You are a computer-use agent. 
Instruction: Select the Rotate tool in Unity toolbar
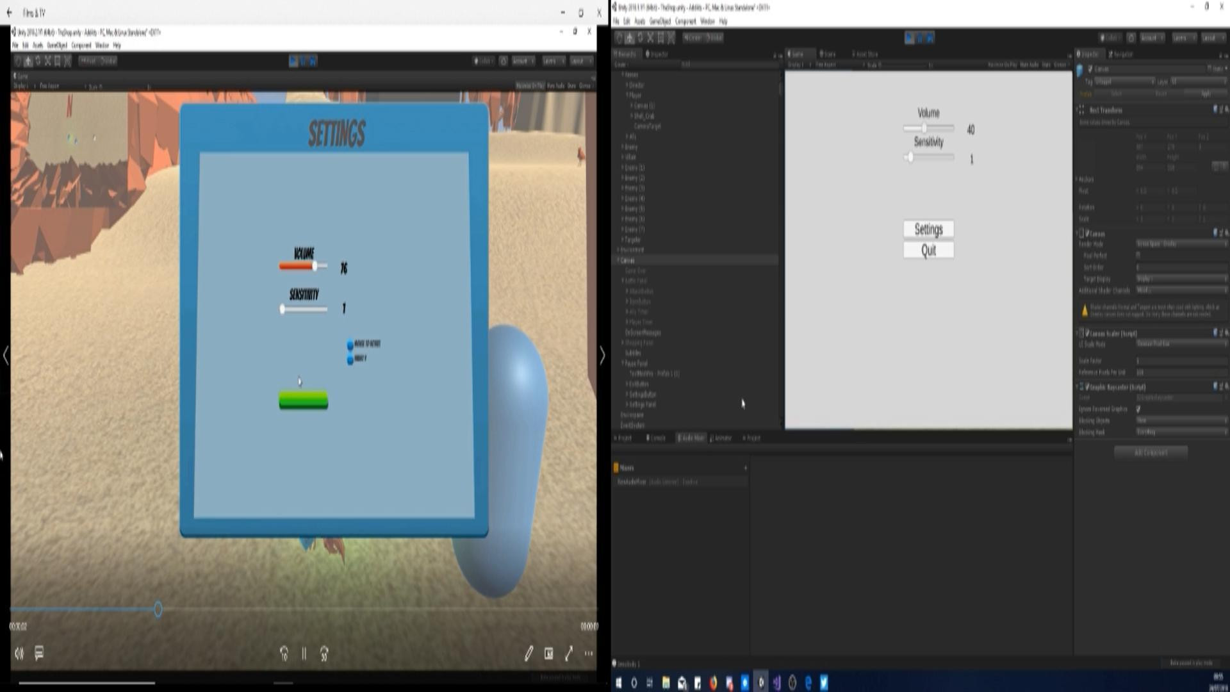click(640, 38)
